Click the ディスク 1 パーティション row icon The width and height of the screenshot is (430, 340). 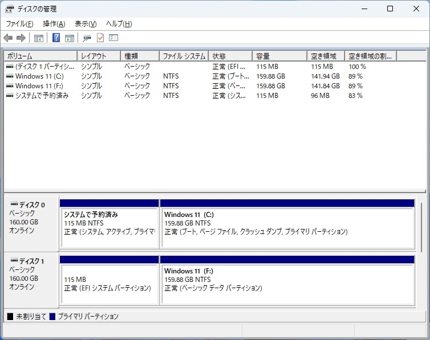10,66
